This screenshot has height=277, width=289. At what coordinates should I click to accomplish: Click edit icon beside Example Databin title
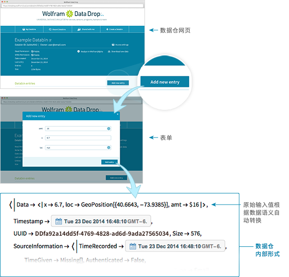click(x=50, y=40)
